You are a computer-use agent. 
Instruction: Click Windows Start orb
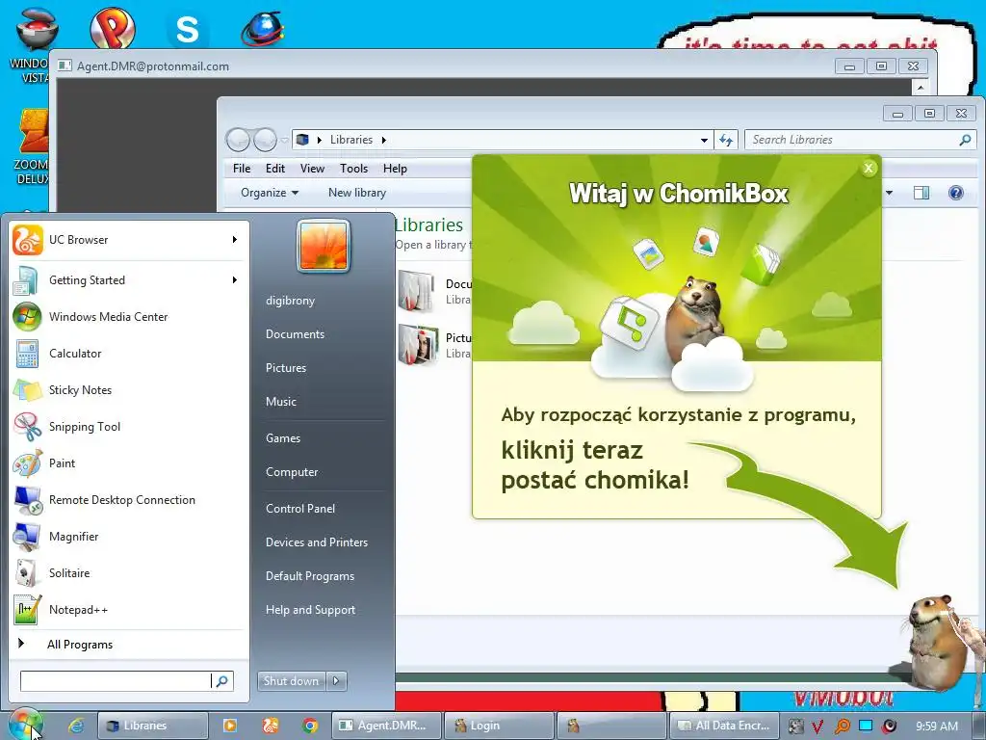25,725
